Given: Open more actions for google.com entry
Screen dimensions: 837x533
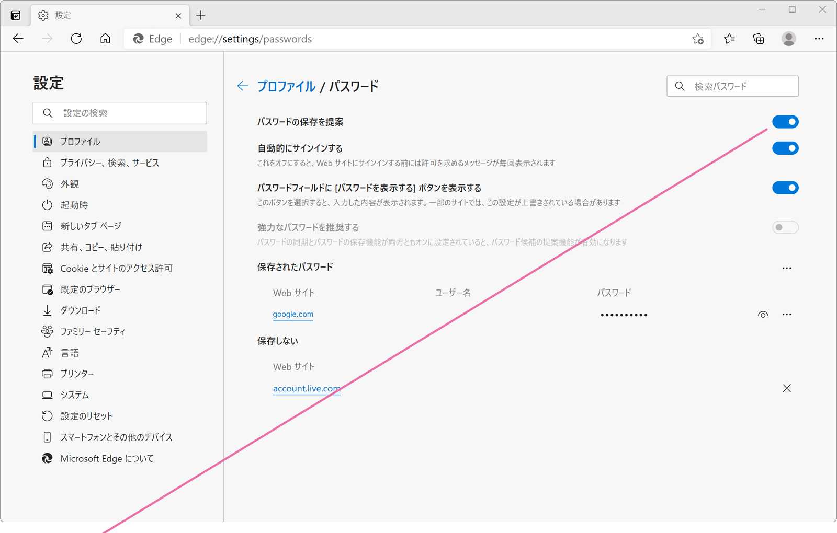Looking at the screenshot, I should tap(787, 315).
